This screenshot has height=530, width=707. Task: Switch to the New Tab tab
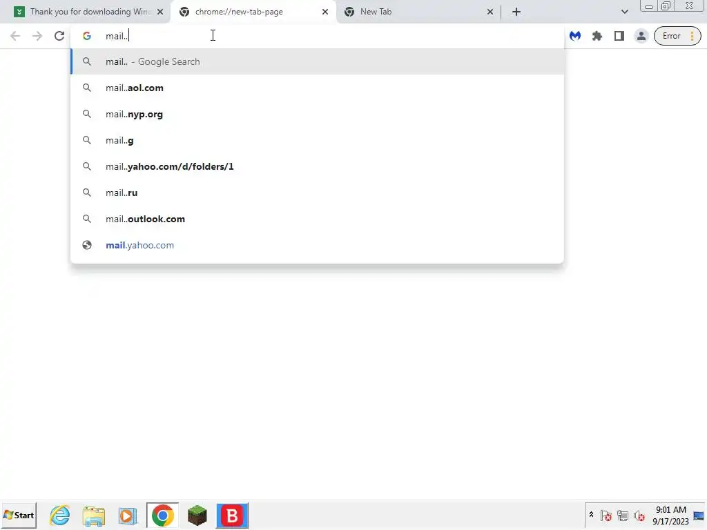pos(418,12)
